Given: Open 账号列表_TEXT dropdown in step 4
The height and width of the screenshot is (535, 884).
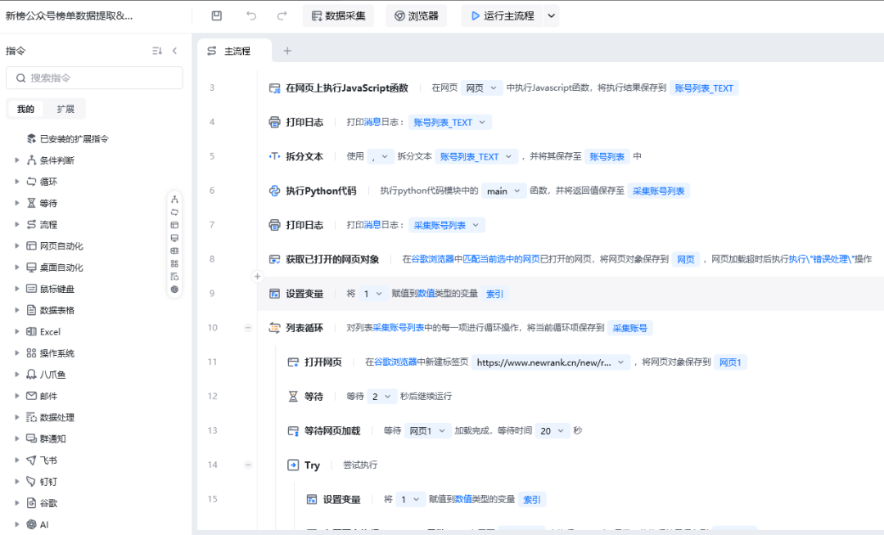Looking at the screenshot, I should pos(450,122).
